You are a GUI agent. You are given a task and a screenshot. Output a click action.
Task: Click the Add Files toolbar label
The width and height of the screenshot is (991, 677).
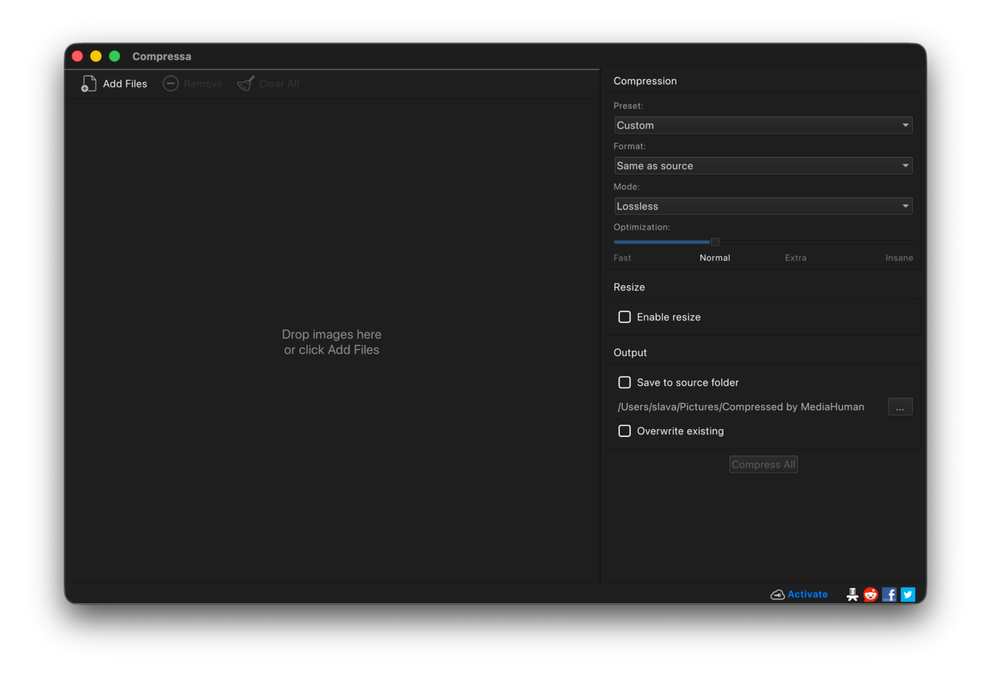[x=125, y=84]
